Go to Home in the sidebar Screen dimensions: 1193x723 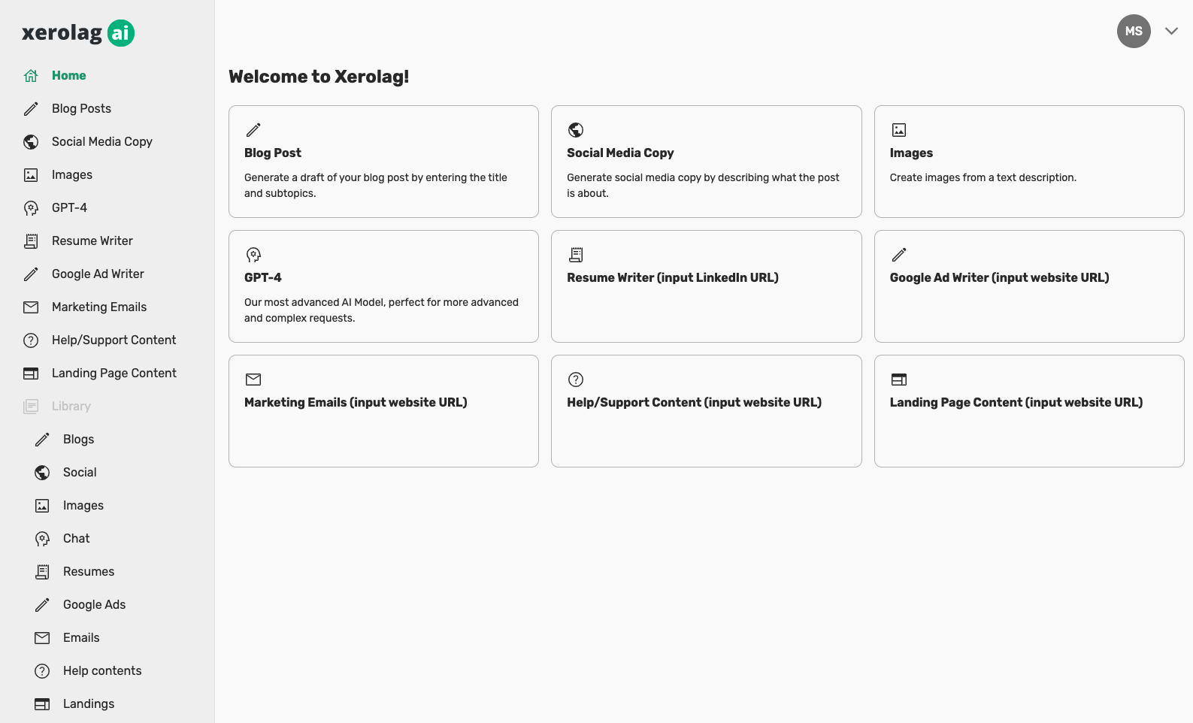tap(69, 76)
